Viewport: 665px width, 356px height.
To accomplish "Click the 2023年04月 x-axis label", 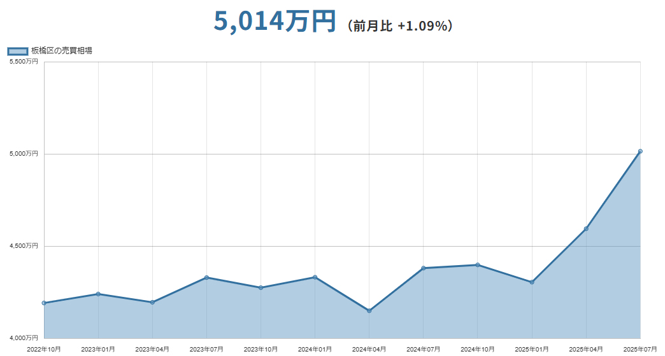I will [152, 349].
